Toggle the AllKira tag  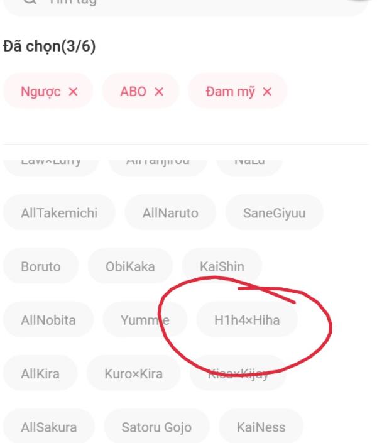coord(40,375)
